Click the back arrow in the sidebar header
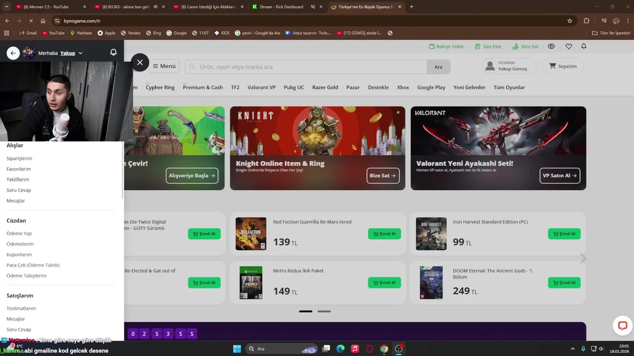Image resolution: width=634 pixels, height=356 pixels. (13, 53)
